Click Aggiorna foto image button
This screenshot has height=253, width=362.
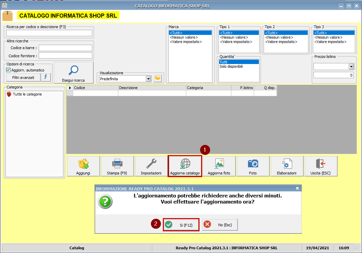point(219,166)
